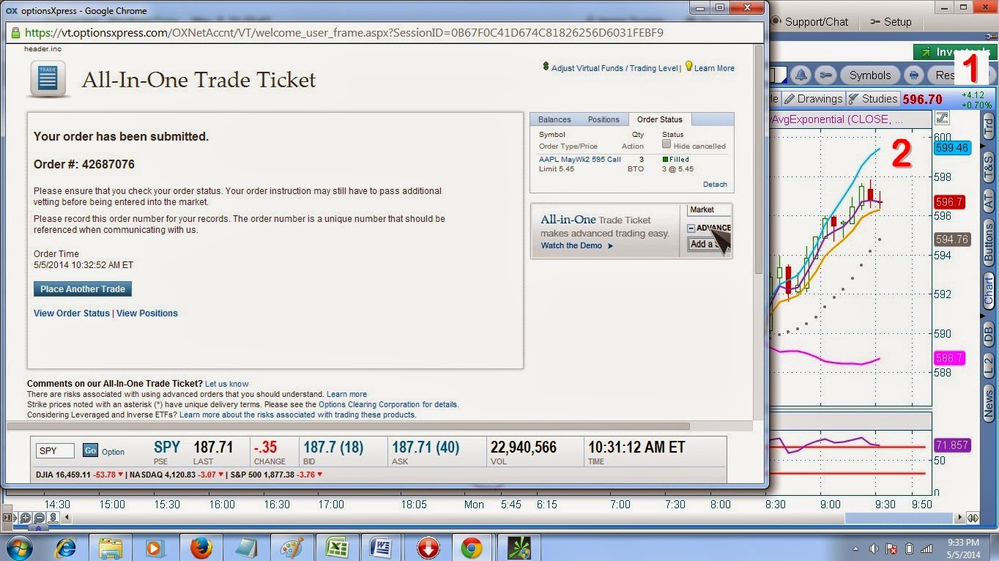
Task: Click the Detach link in order panel
Action: coord(716,185)
